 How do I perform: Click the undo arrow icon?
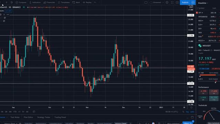coord(95,2)
